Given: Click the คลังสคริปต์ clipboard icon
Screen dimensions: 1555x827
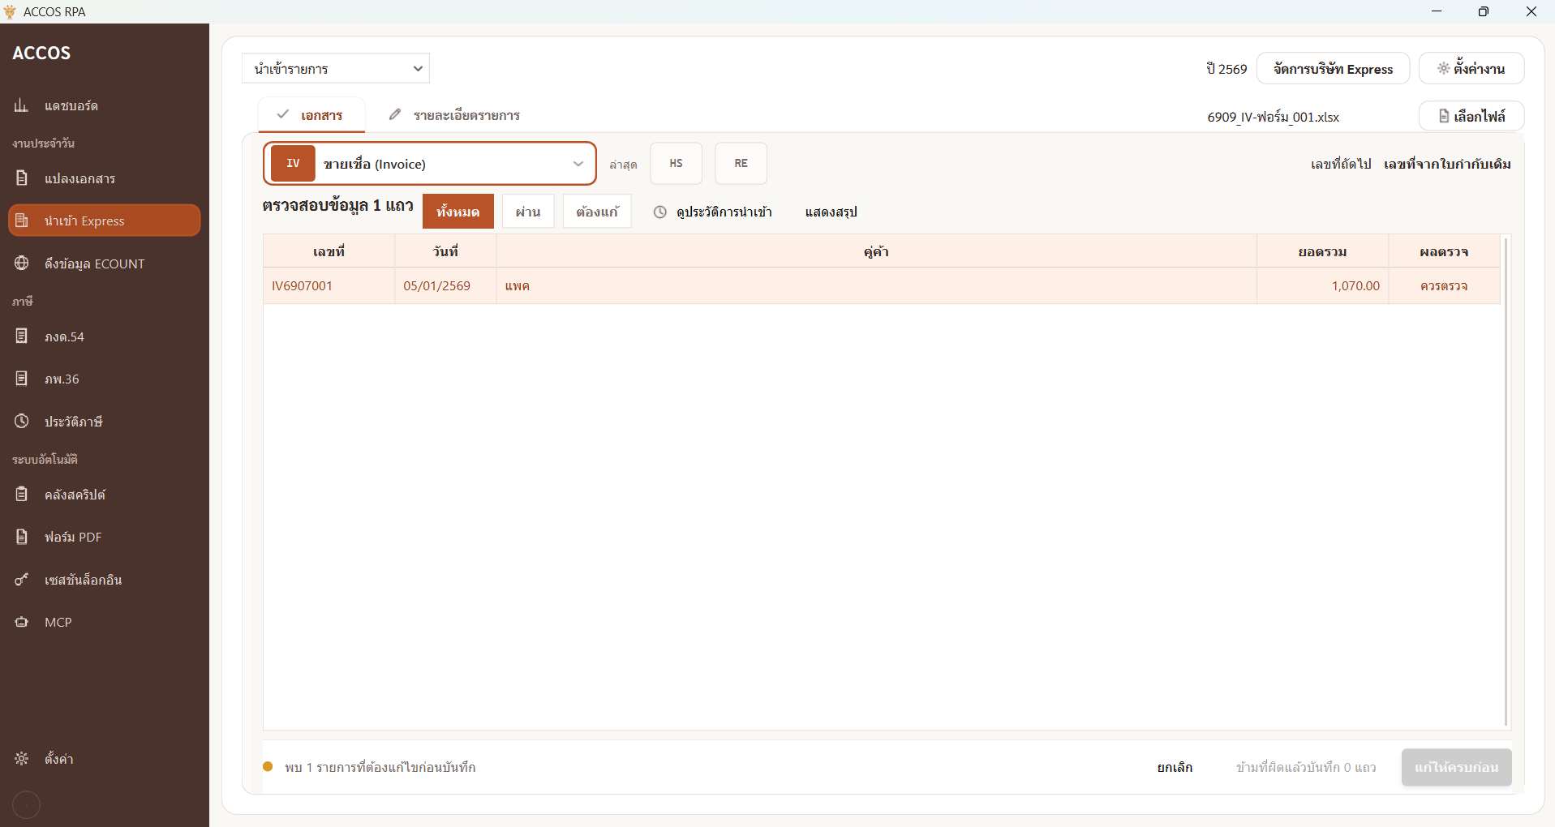Looking at the screenshot, I should point(22,494).
